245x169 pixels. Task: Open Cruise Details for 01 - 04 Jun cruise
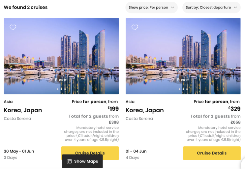[212, 153]
